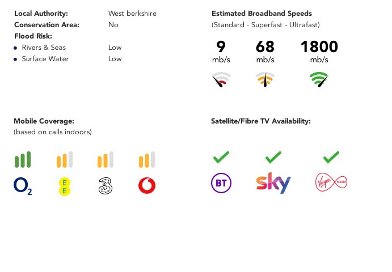Click the 1800 mb/s speed value
This screenshot has height=272, width=392.
pyautogui.click(x=319, y=52)
